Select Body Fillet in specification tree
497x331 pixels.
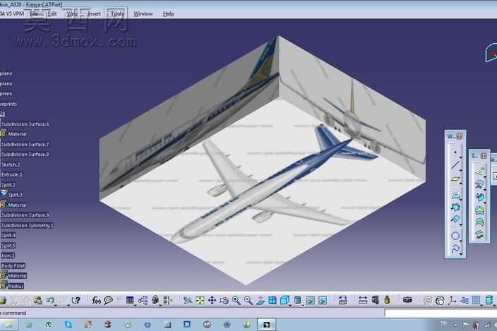[13, 266]
